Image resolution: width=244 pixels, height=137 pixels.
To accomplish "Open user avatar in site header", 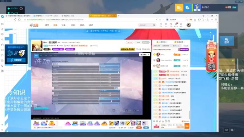I will (x=188, y=25).
